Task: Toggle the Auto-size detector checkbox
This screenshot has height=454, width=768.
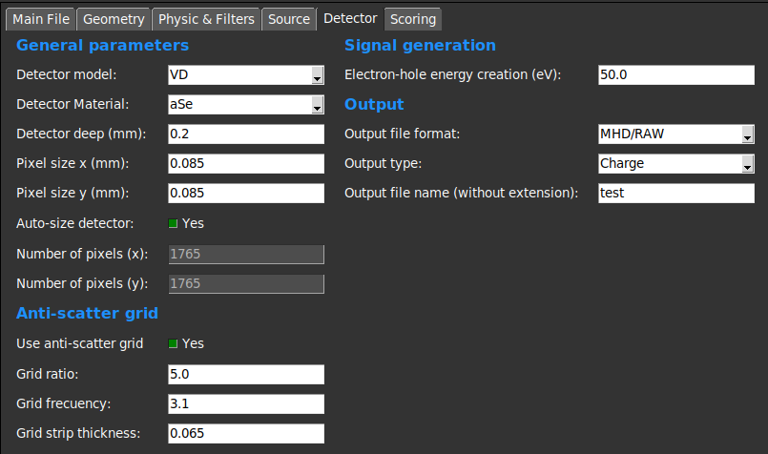Action: pos(174,223)
